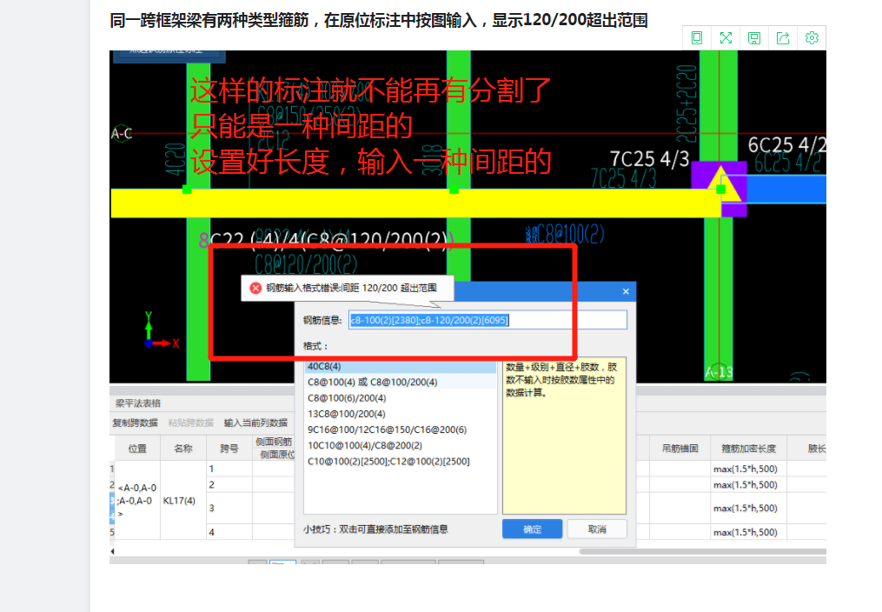This screenshot has height=612, width=882.
Task: Click the A-C axis label in the drawing
Action: [122, 134]
